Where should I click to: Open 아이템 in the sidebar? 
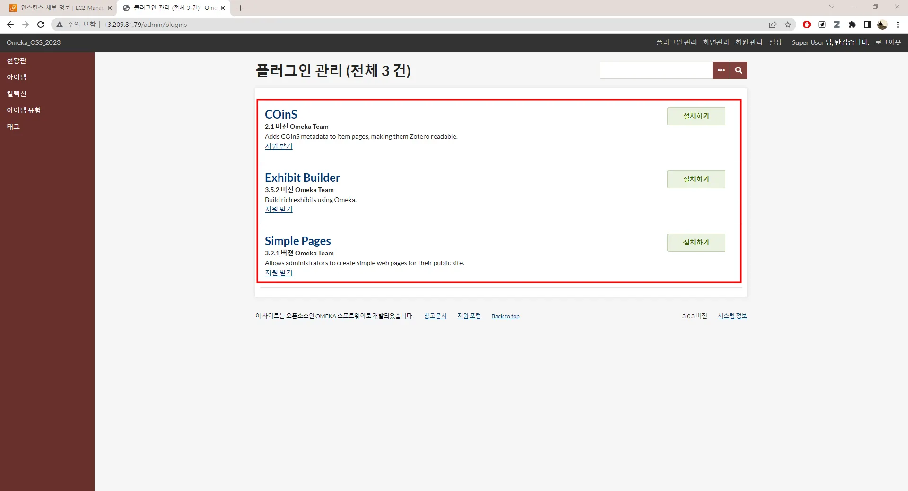click(x=17, y=77)
